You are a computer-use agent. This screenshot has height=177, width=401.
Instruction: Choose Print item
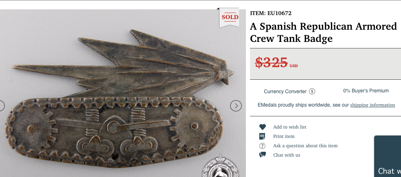click(284, 136)
